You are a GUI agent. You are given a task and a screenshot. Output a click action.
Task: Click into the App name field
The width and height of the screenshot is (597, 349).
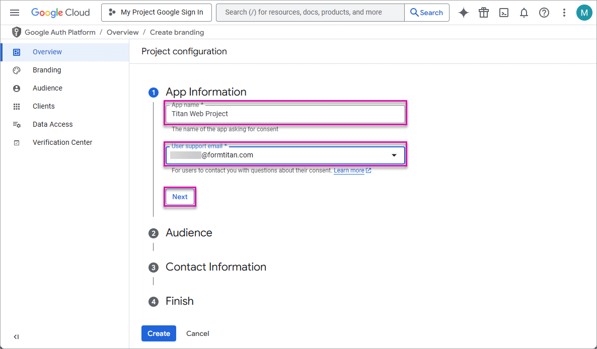pyautogui.click(x=285, y=114)
